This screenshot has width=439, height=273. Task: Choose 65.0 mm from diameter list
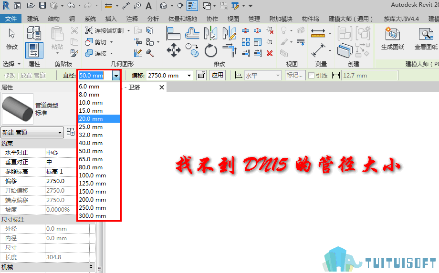pyautogui.click(x=99, y=159)
